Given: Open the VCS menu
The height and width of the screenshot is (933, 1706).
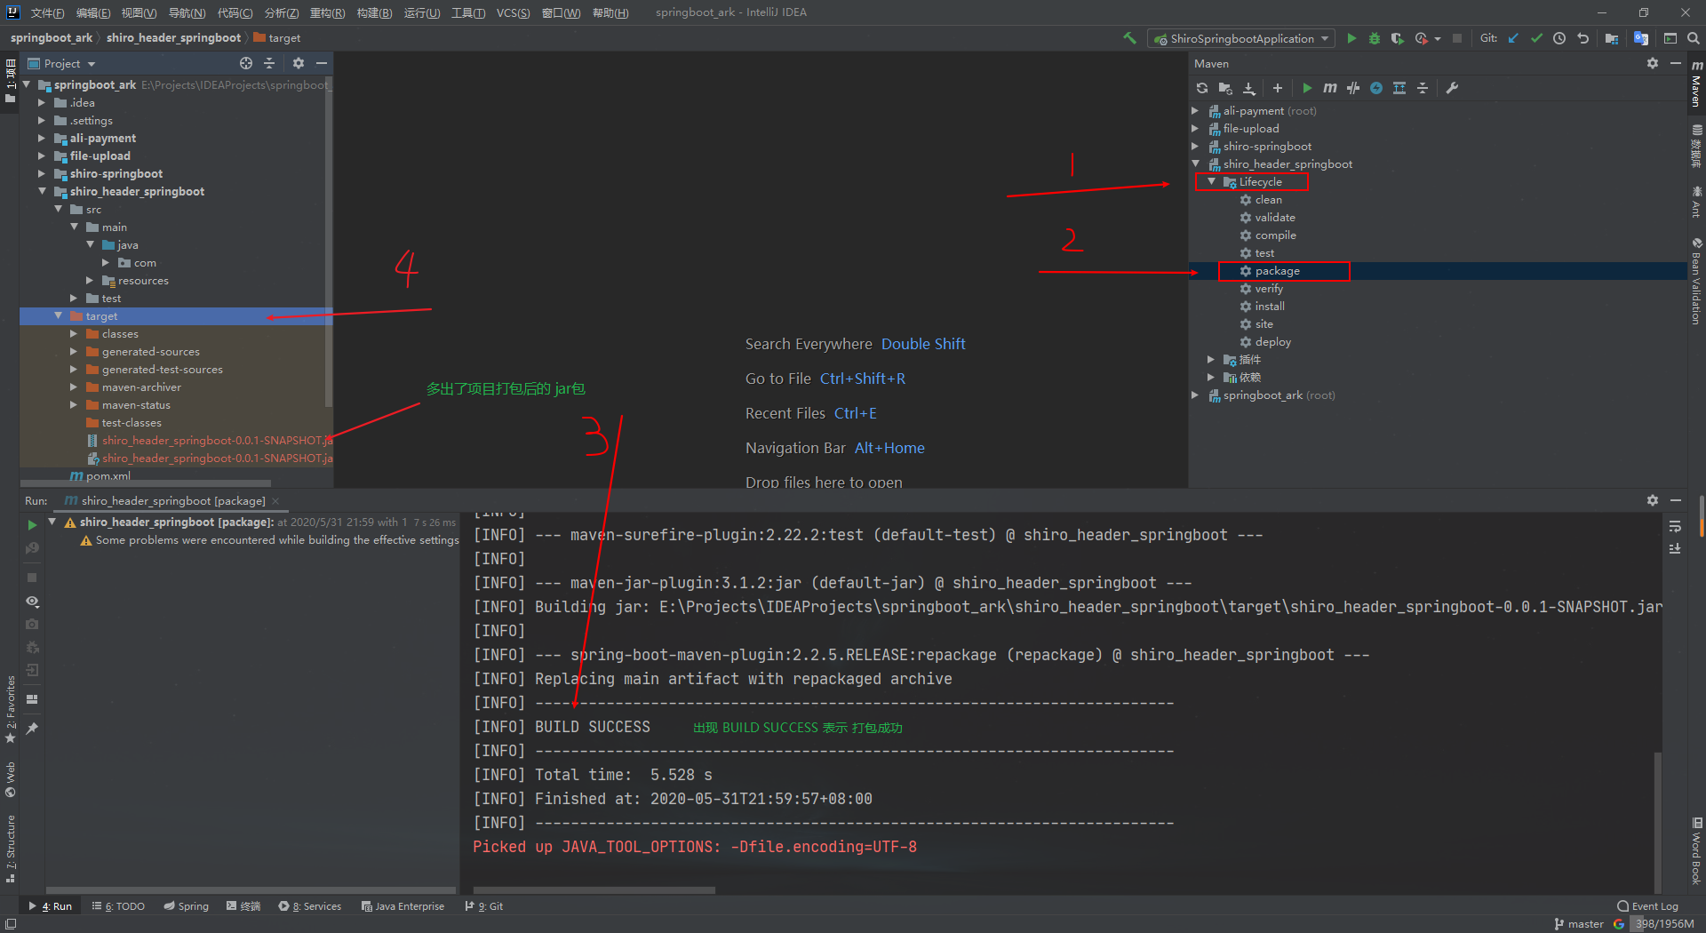Looking at the screenshot, I should (x=513, y=12).
